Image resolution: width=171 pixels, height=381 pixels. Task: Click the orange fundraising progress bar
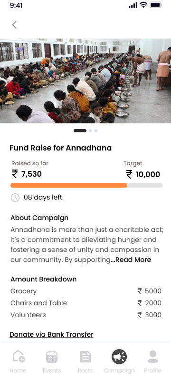pos(69,185)
